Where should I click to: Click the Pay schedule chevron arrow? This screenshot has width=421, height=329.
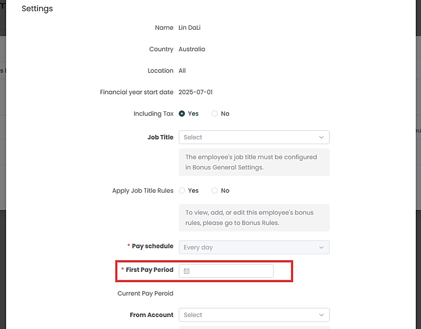click(321, 248)
